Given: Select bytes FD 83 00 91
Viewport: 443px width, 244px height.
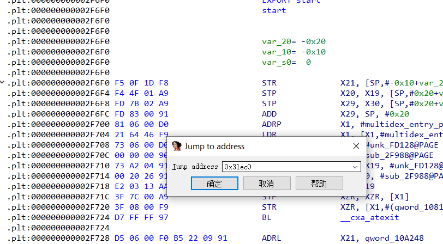Looking at the screenshot, I should [x=141, y=114].
